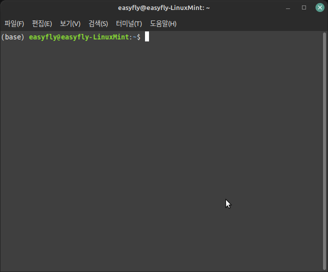Maximize the terminal window
This screenshot has height=272, width=328.
coord(304,7)
